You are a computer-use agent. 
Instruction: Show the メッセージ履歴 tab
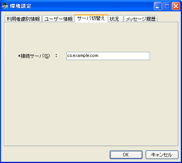click(x=141, y=19)
